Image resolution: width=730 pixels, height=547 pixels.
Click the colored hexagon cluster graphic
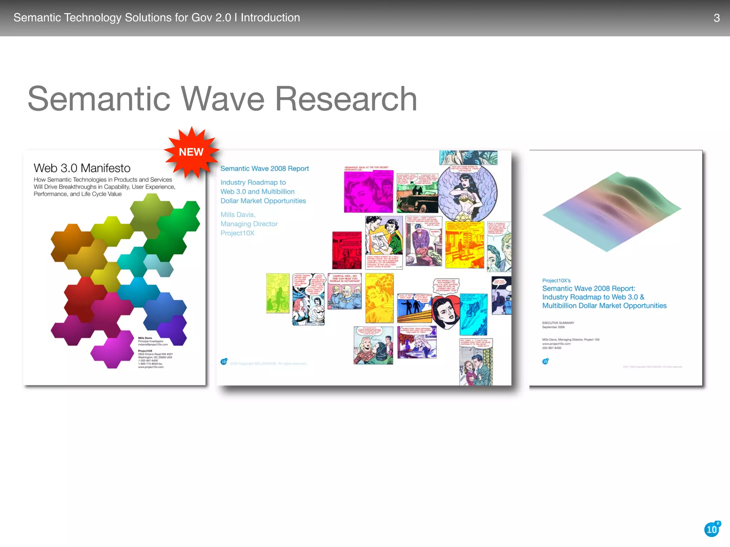coord(125,281)
